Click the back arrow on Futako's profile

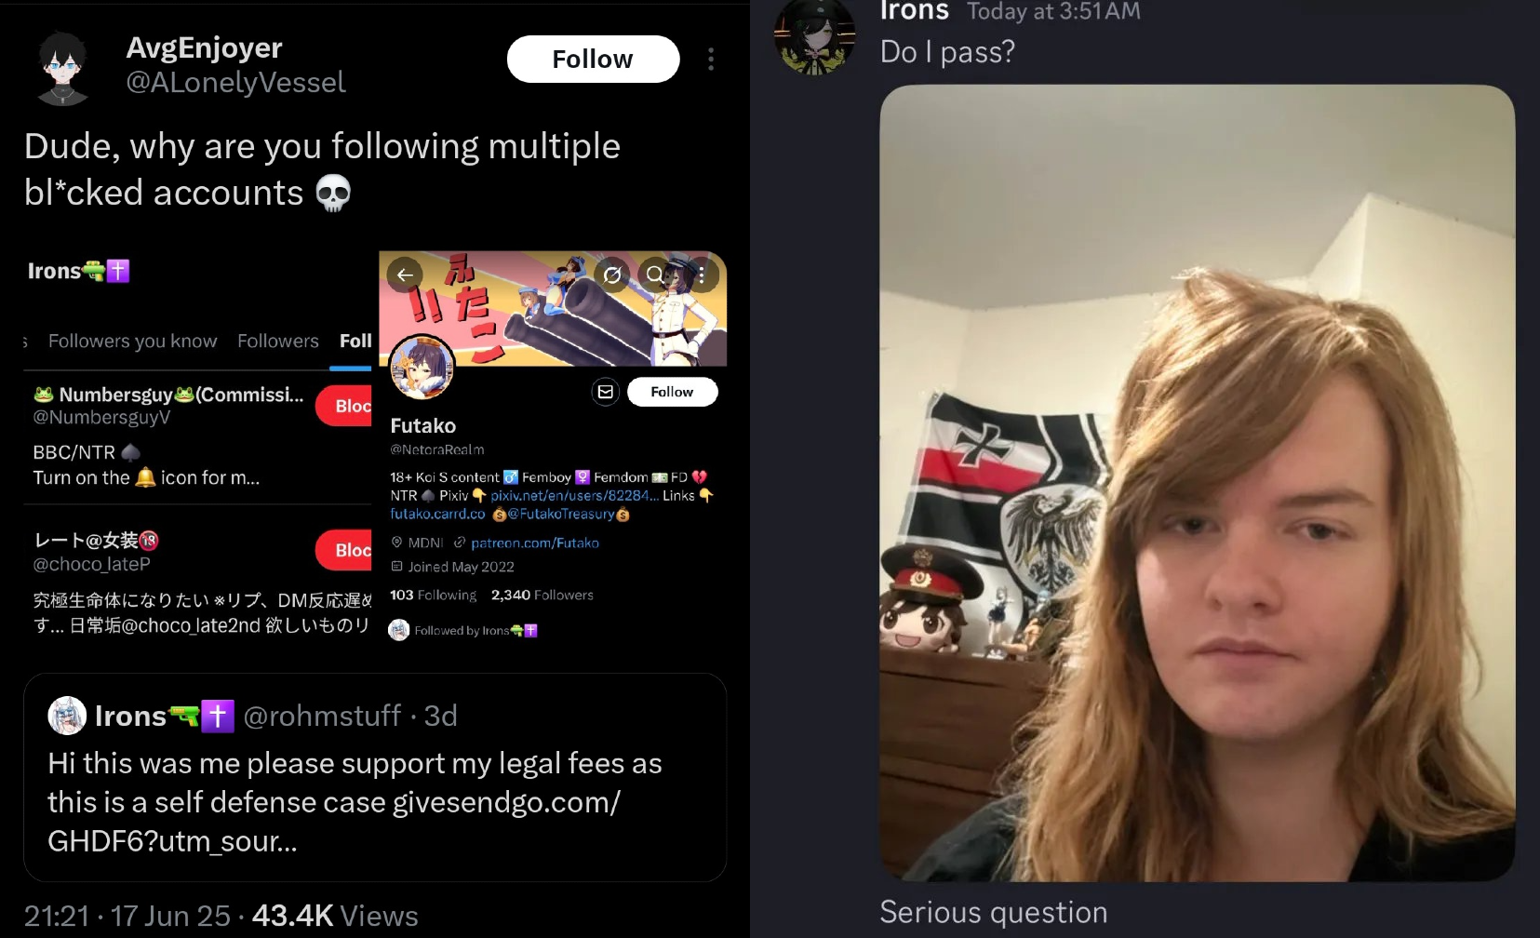[x=405, y=275]
